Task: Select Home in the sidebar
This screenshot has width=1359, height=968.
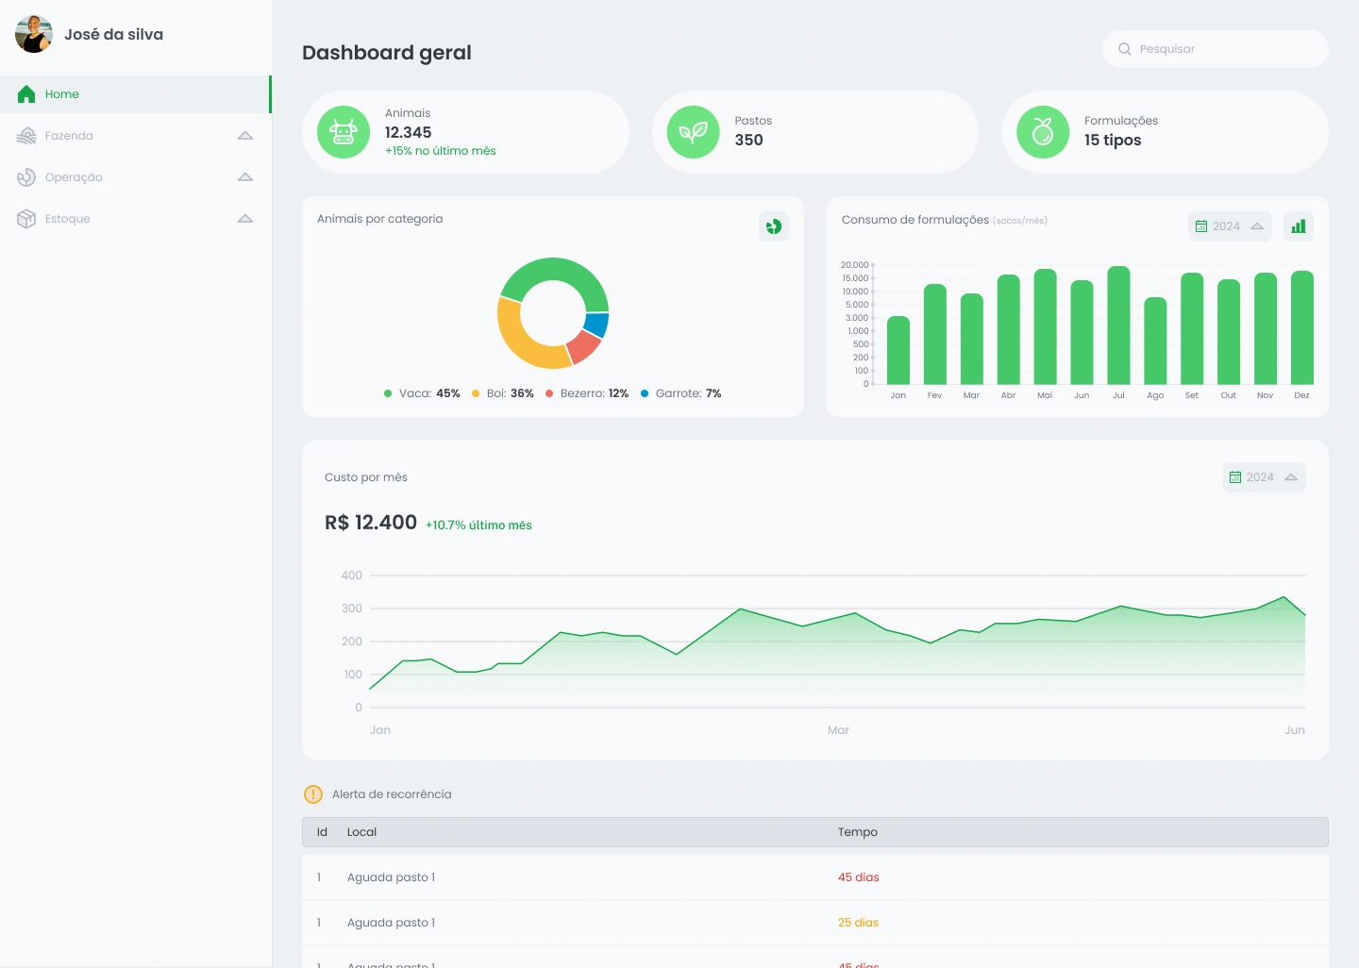Action: [x=62, y=94]
